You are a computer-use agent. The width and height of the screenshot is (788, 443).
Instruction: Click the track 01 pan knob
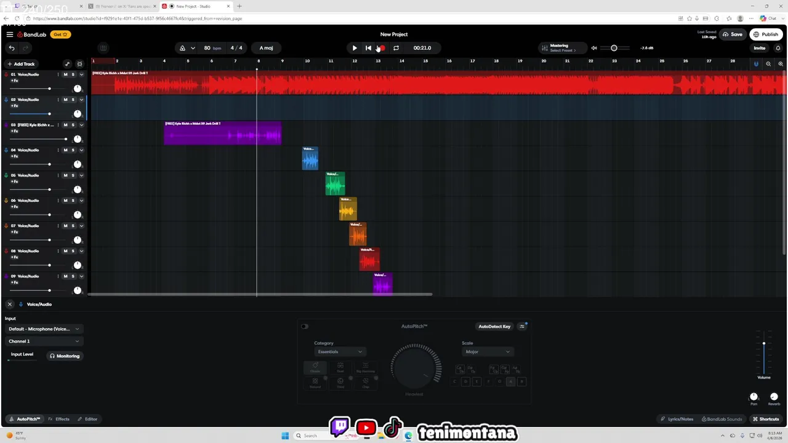pyautogui.click(x=77, y=89)
